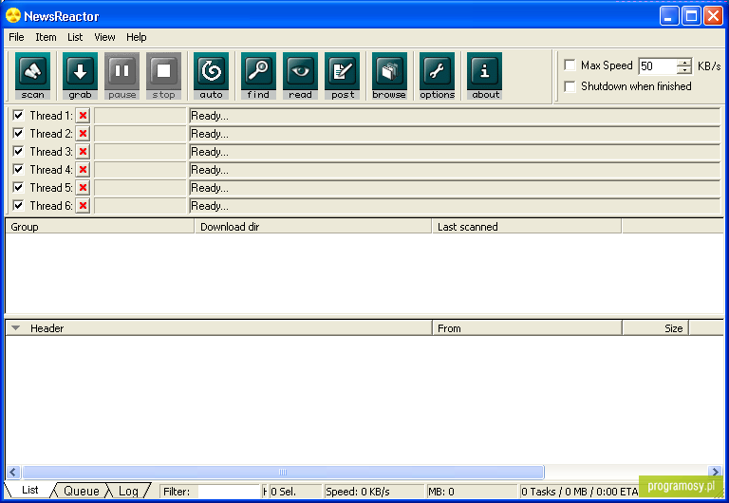This screenshot has width=729, height=503.
Task: Click the red X for Thread 2
Action: pos(83,134)
